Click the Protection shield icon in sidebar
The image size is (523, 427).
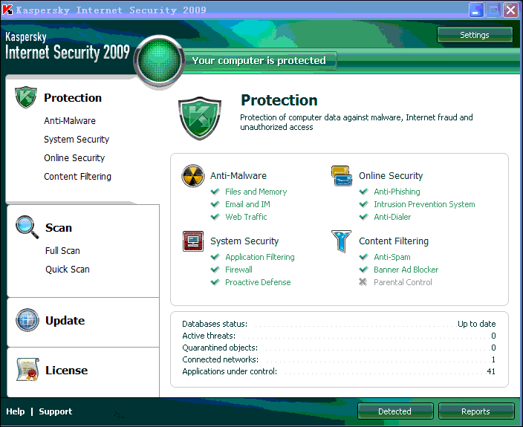(26, 97)
